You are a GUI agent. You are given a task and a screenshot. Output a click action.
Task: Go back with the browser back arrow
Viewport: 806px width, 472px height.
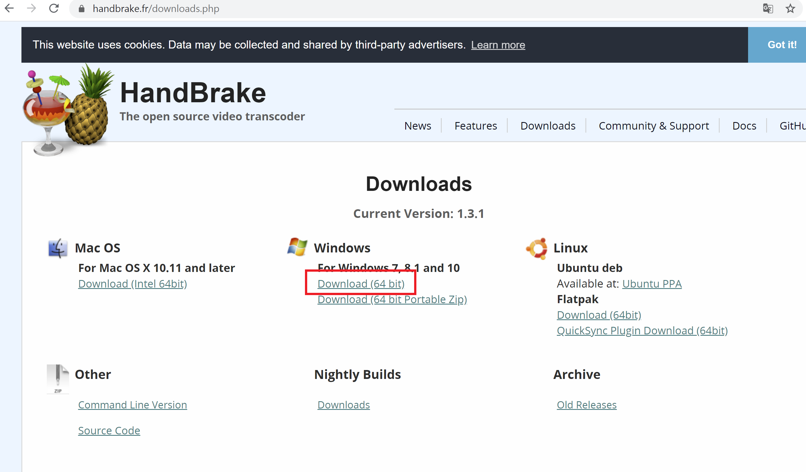pyautogui.click(x=9, y=8)
